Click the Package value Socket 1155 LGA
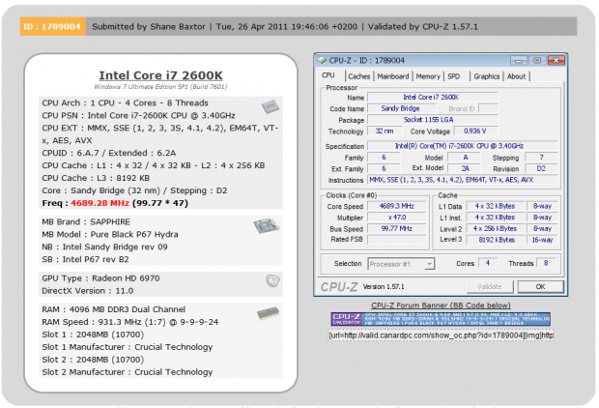Screen dimensions: 599x408 click(x=433, y=120)
